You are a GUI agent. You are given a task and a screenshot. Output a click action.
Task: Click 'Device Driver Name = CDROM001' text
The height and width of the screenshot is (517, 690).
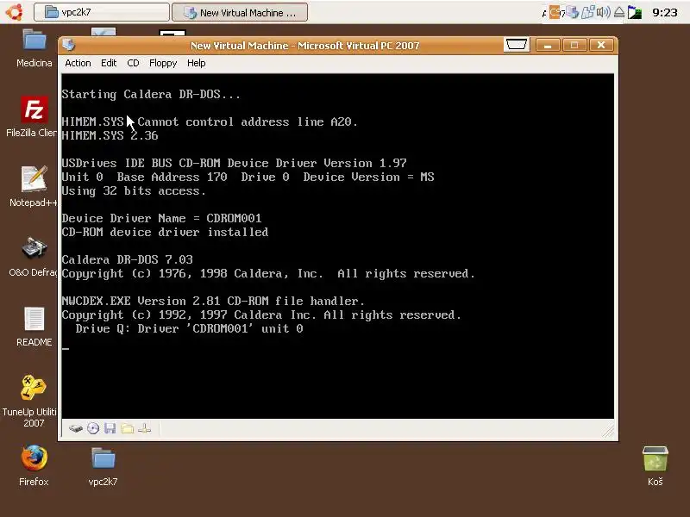pyautogui.click(x=161, y=218)
